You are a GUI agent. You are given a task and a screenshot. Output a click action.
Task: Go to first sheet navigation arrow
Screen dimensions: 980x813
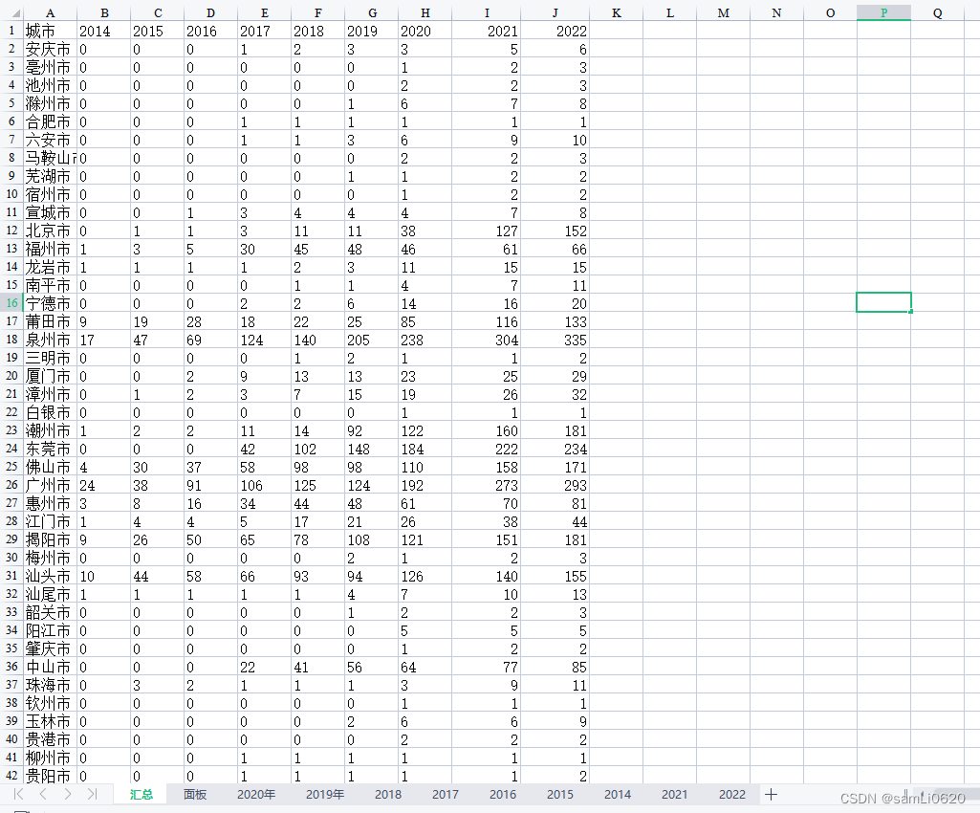[19, 794]
